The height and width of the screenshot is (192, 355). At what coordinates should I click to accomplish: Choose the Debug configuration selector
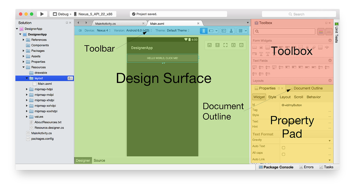[x=61, y=14]
